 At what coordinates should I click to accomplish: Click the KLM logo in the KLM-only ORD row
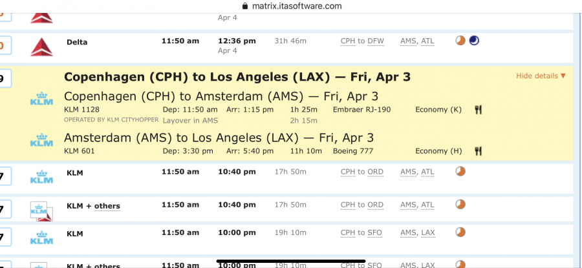(x=41, y=176)
